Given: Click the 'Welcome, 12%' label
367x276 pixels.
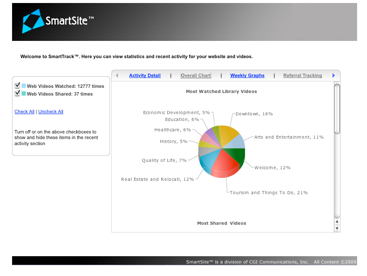Looking at the screenshot, I should click(273, 168).
